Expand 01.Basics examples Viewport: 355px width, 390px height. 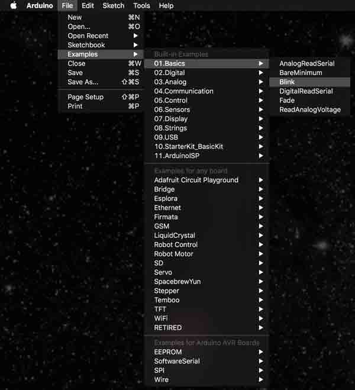click(207, 63)
